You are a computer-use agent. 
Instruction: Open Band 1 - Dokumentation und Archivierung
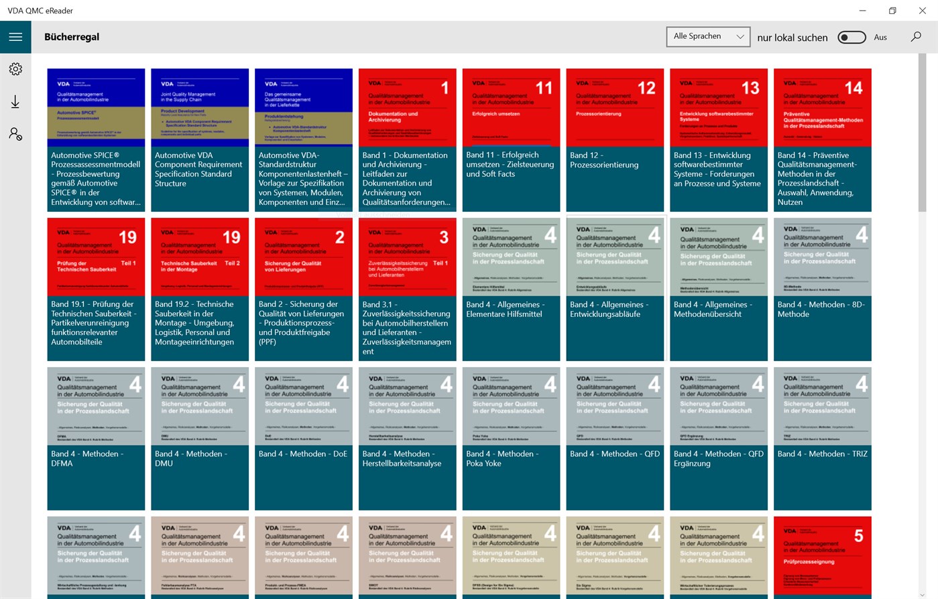(407, 139)
